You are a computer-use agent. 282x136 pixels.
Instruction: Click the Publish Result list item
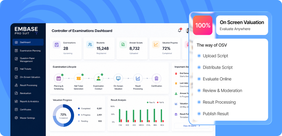[213, 114]
